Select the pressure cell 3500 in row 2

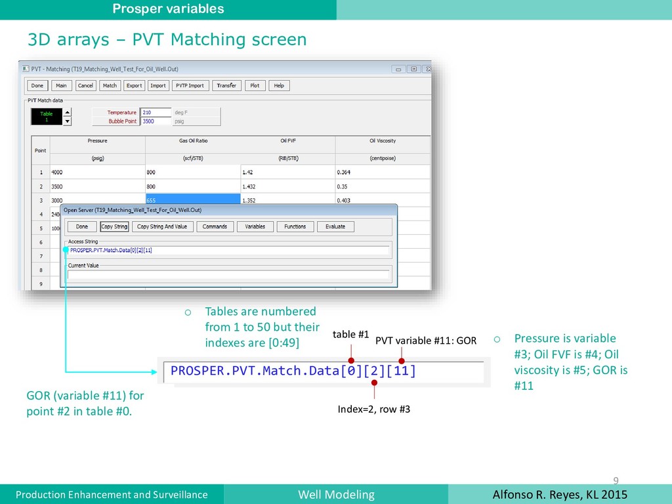[x=98, y=186]
